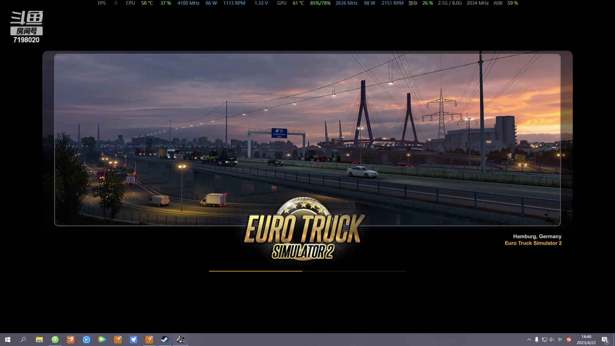Image resolution: width=615 pixels, height=346 pixels.
Task: Open the Tencent Video play-arrow icon
Action: [x=102, y=340]
